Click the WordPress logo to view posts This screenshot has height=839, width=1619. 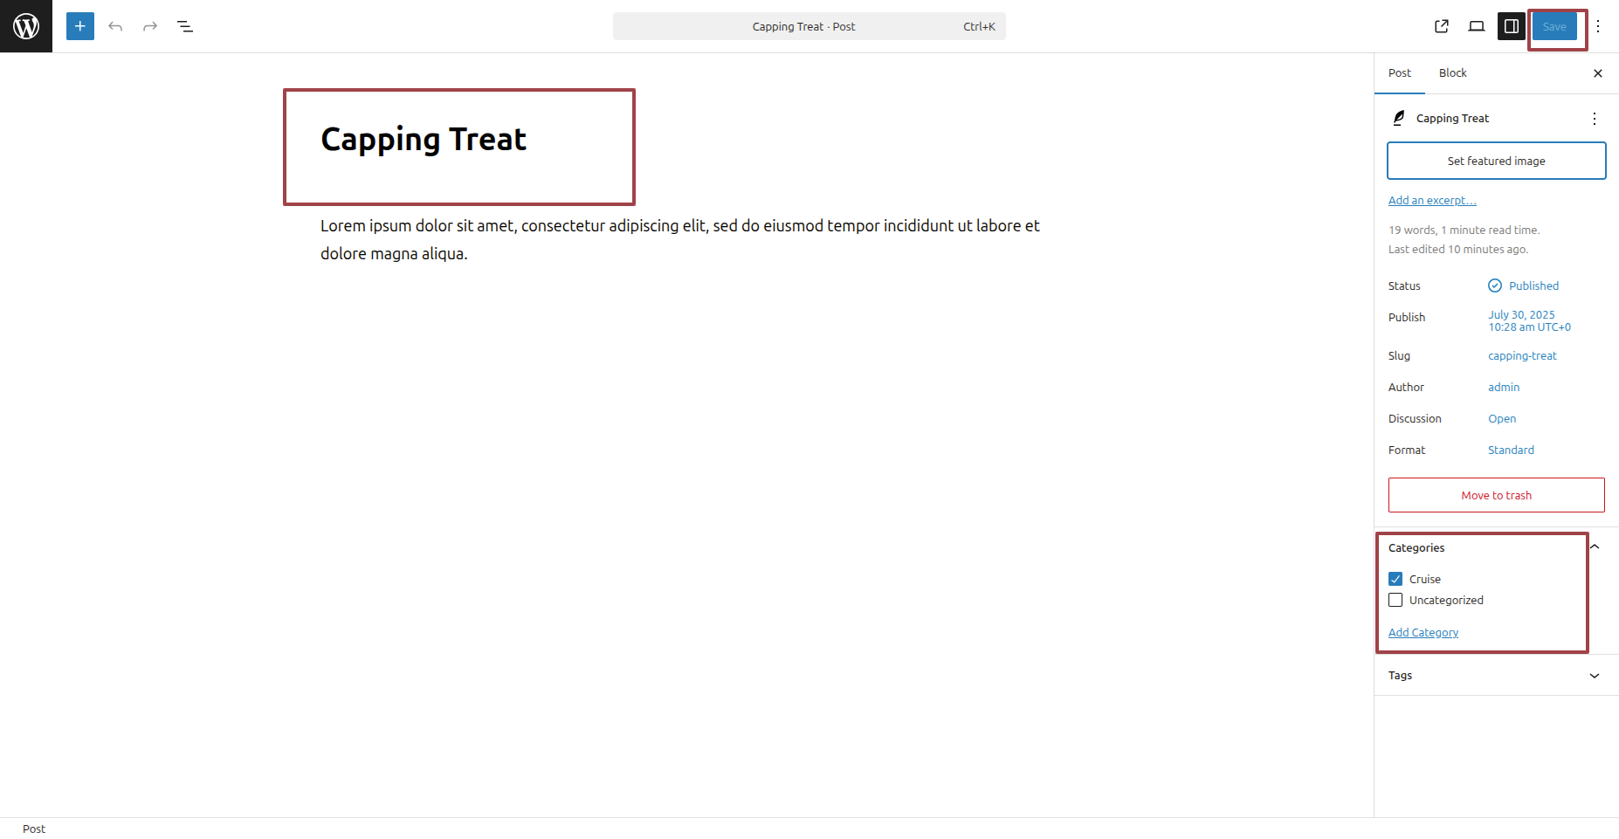point(26,26)
